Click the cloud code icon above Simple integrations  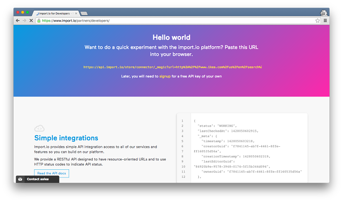pyautogui.click(x=39, y=128)
